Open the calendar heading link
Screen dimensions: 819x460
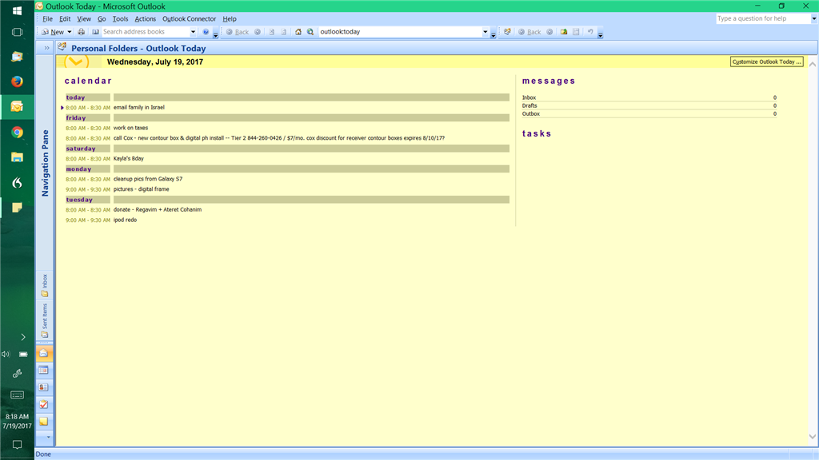tap(88, 81)
